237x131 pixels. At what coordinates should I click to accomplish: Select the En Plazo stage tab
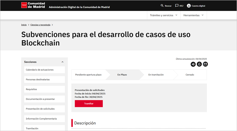tap(122, 75)
